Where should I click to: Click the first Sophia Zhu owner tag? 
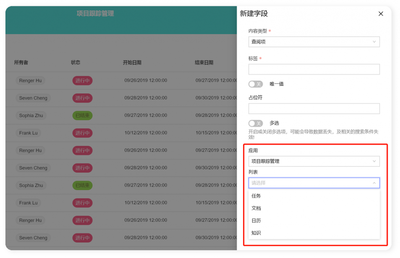(x=31, y=115)
